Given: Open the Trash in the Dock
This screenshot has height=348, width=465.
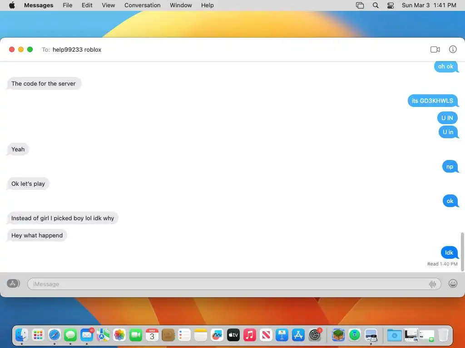Looking at the screenshot, I should point(443,335).
